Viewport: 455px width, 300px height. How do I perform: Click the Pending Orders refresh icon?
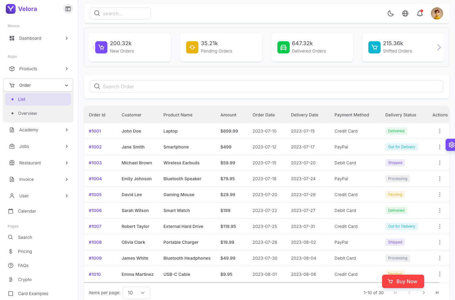click(192, 47)
